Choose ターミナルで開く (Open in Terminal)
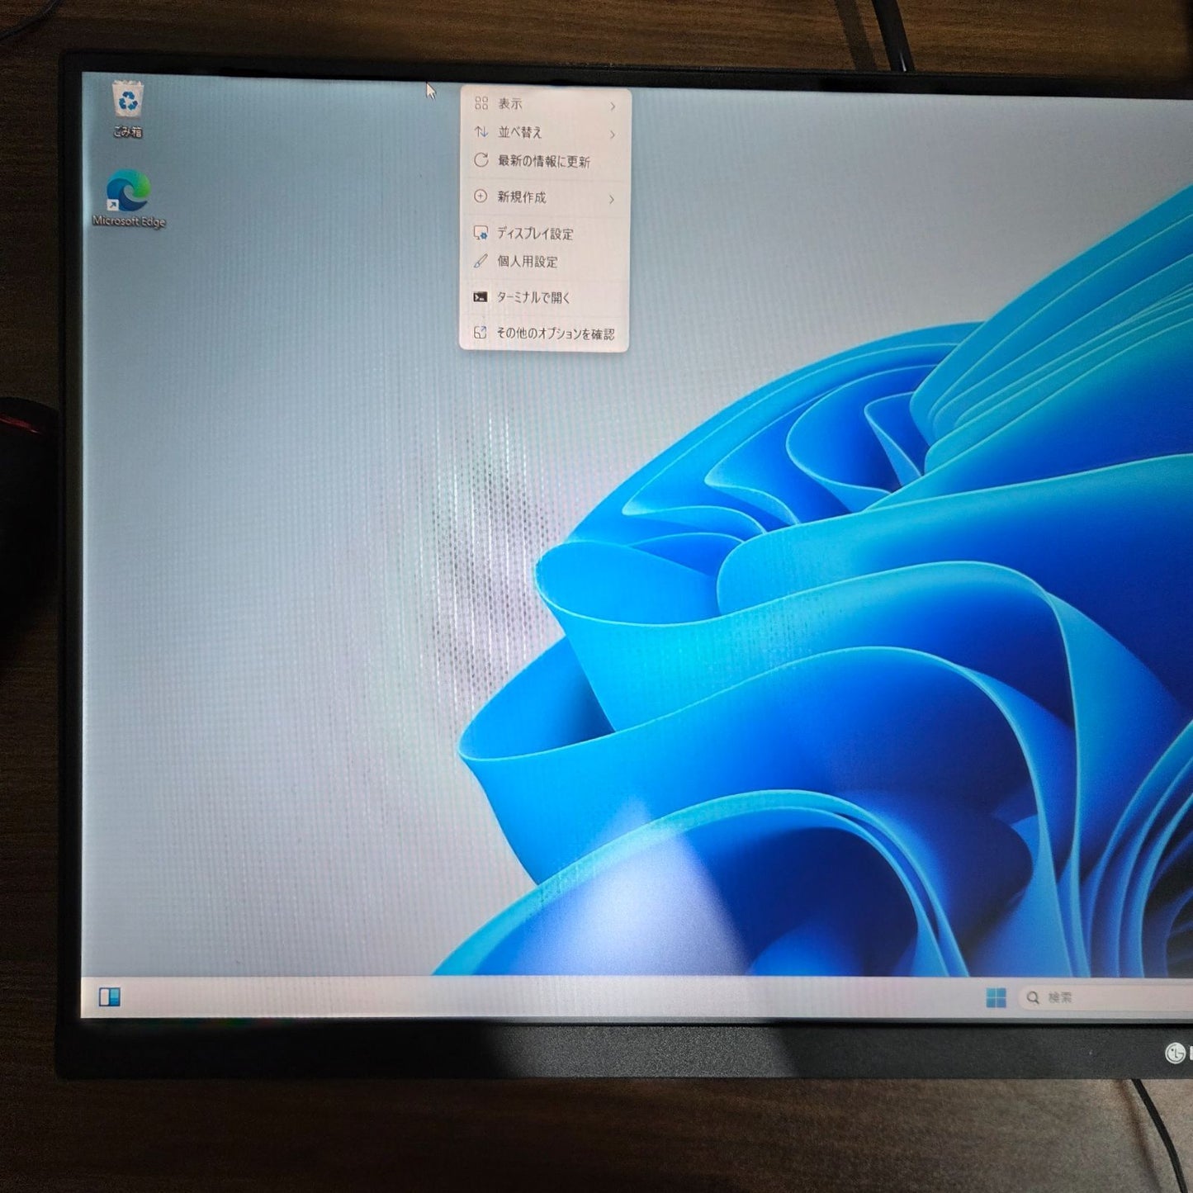Viewport: 1193px width, 1193px height. coord(543,297)
